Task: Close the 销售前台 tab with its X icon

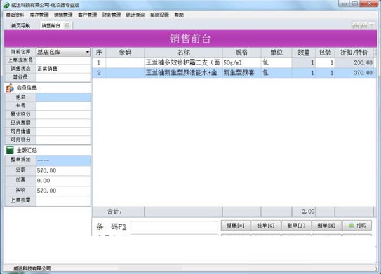Action: coord(67,25)
